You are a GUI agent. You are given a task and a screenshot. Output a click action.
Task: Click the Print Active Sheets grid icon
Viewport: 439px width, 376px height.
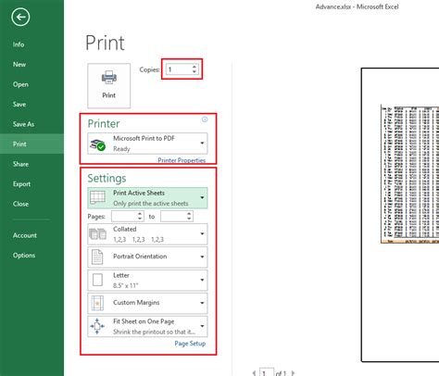(97, 197)
